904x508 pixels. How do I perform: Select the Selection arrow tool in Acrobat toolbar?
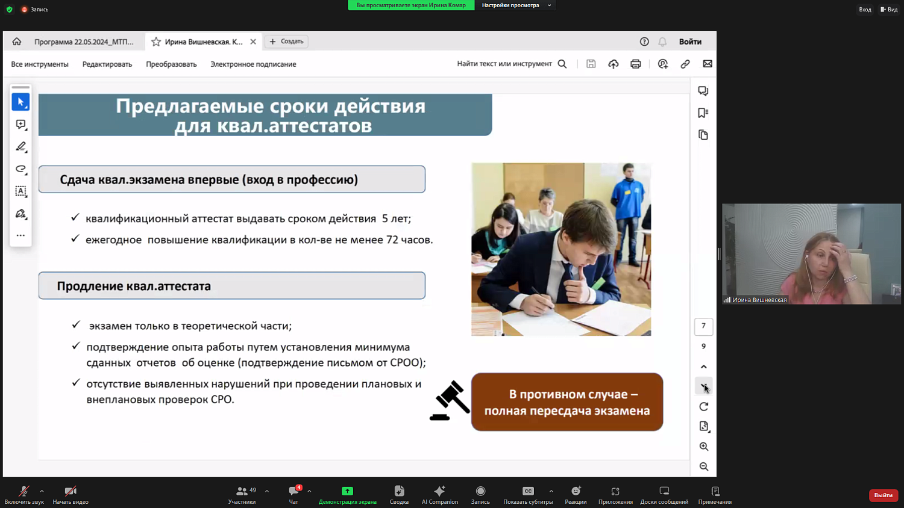tap(20, 102)
